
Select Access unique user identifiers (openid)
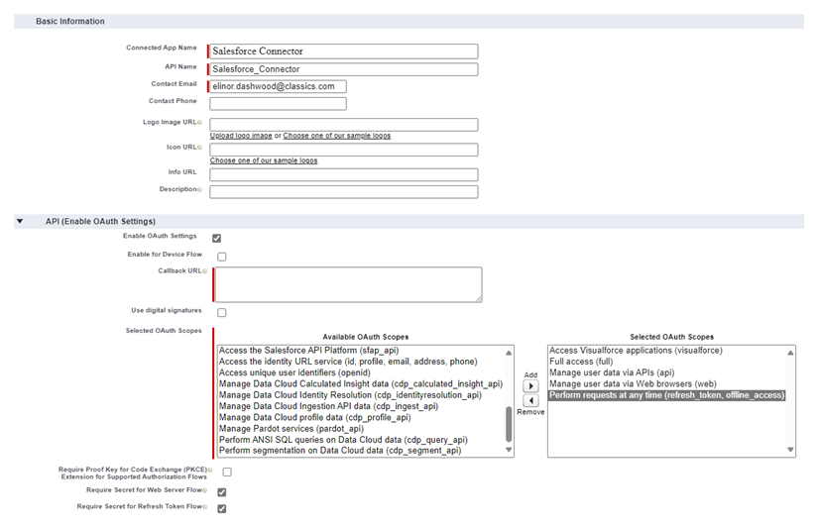(x=361, y=372)
